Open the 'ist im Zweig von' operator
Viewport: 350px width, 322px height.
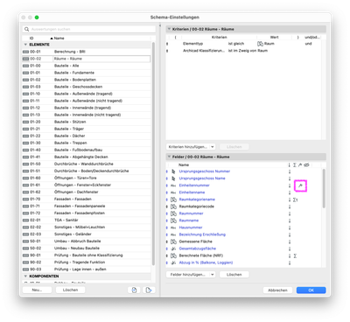point(242,51)
